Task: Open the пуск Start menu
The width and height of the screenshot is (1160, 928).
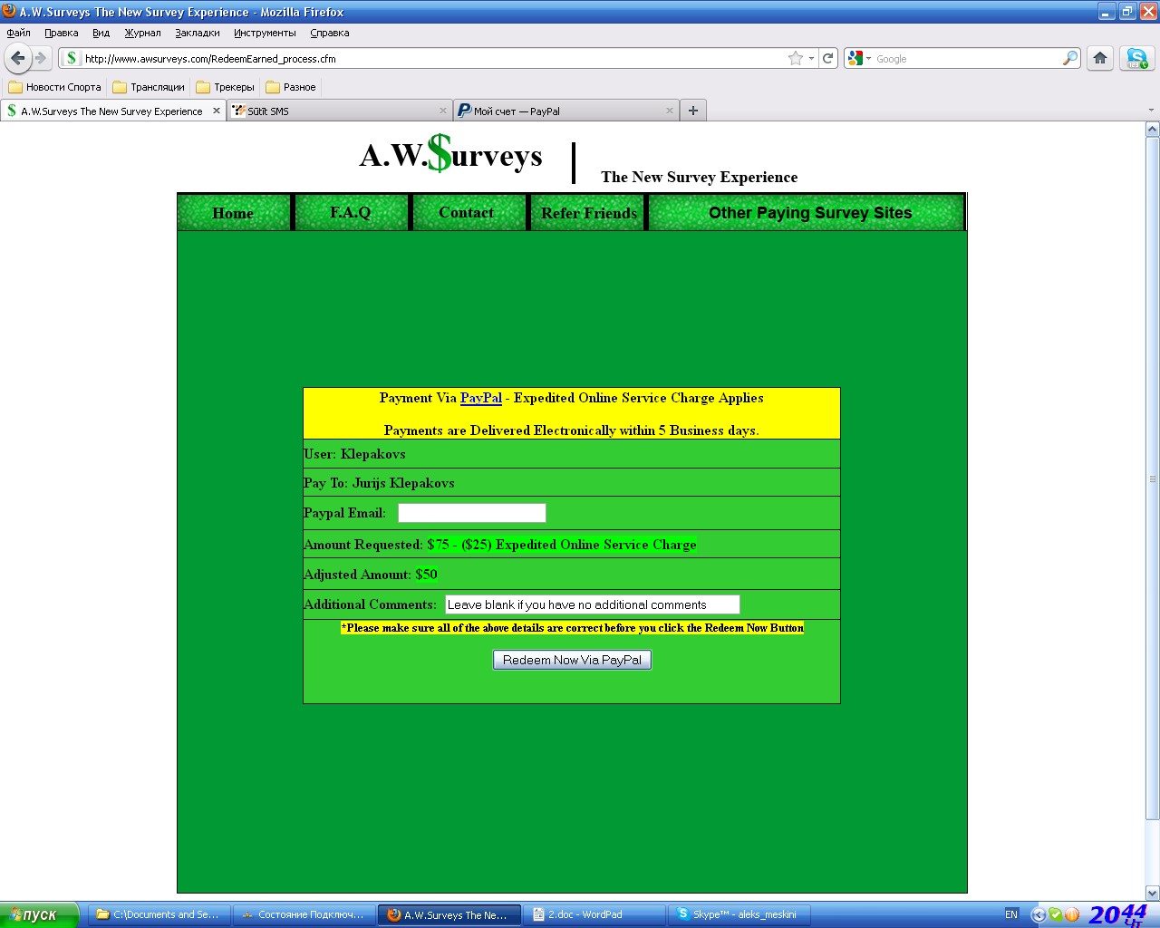Action: click(40, 914)
